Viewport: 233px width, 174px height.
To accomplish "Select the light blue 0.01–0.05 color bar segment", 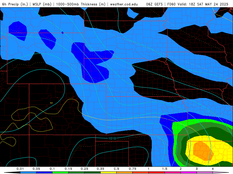I will (x=28, y=173).
